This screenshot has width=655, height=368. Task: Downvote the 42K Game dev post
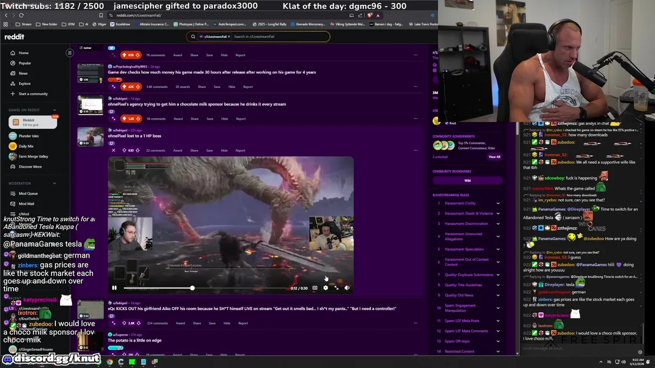pyautogui.click(x=137, y=87)
